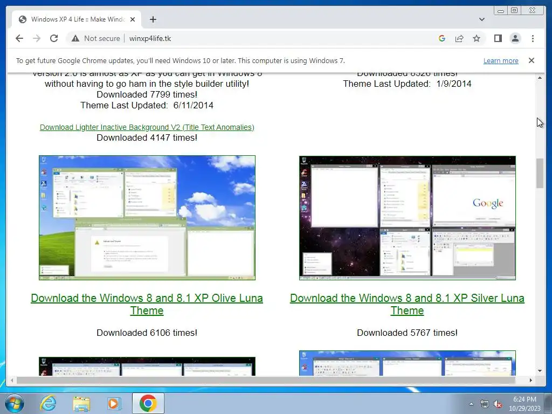Share this page via share icon
The height and width of the screenshot is (414, 552).
(x=459, y=38)
